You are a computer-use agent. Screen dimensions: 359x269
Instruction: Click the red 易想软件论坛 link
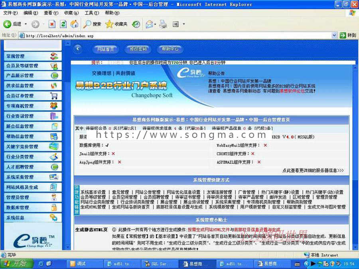[292, 91]
